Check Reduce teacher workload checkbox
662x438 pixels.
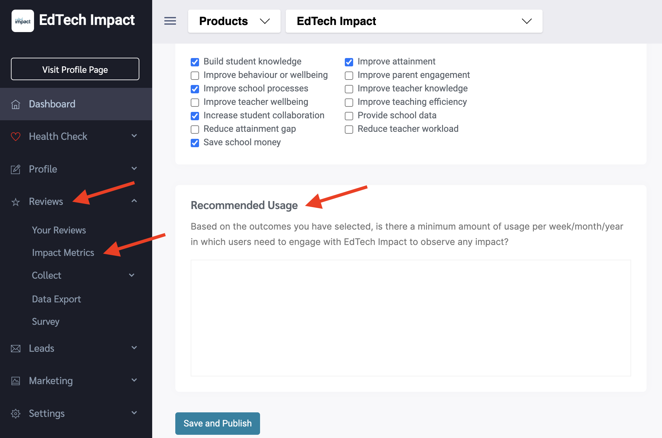coord(349,129)
